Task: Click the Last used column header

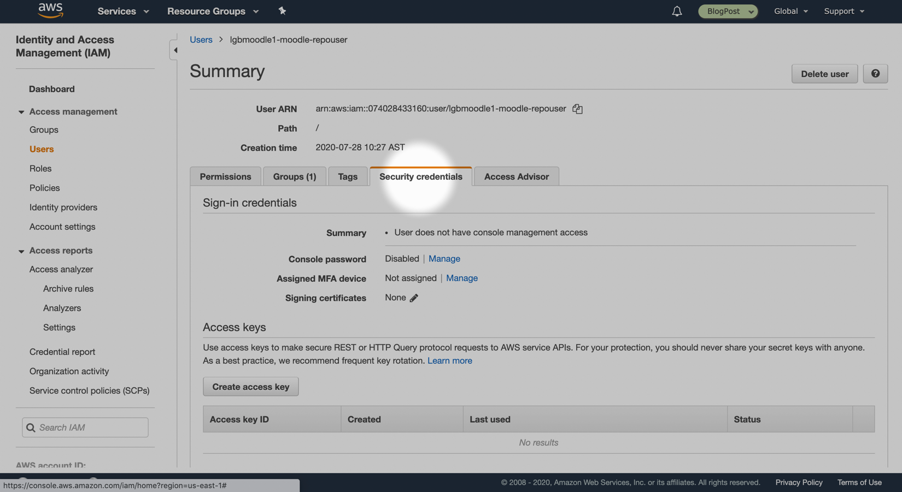Action: point(595,419)
